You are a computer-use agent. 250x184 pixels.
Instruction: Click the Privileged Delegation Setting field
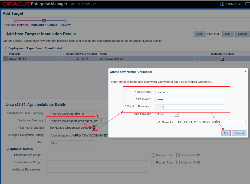click(79, 135)
